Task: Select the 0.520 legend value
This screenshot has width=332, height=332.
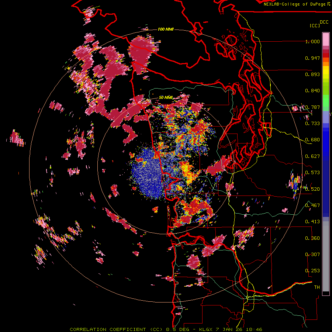Action: 312,189
